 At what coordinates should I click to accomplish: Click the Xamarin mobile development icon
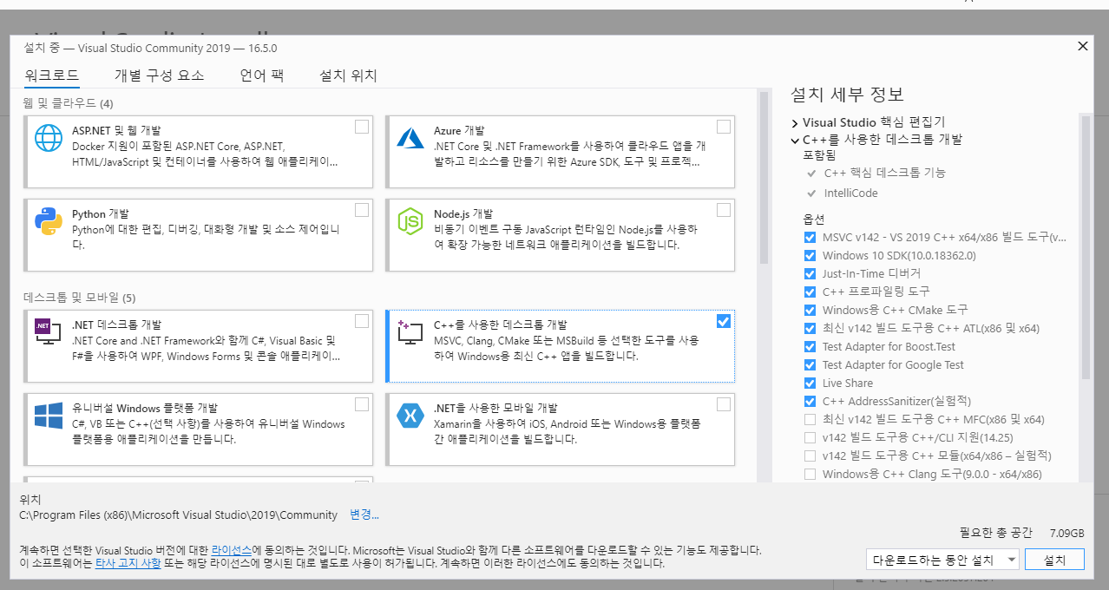tap(410, 416)
